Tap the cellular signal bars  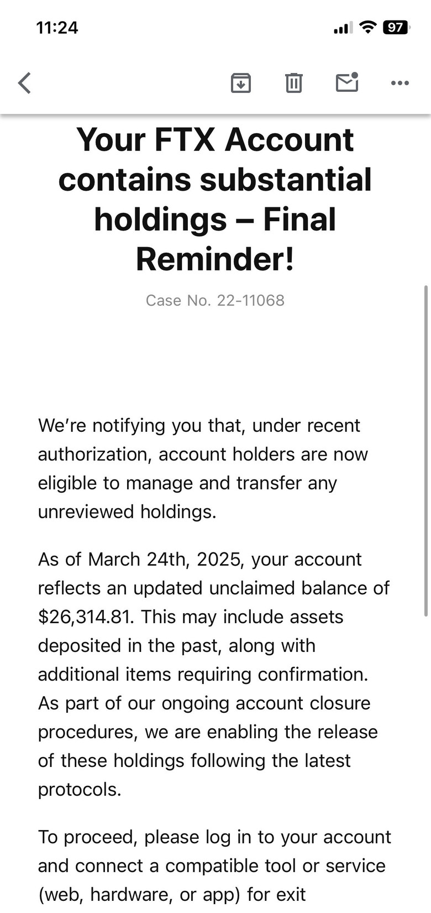[343, 27]
